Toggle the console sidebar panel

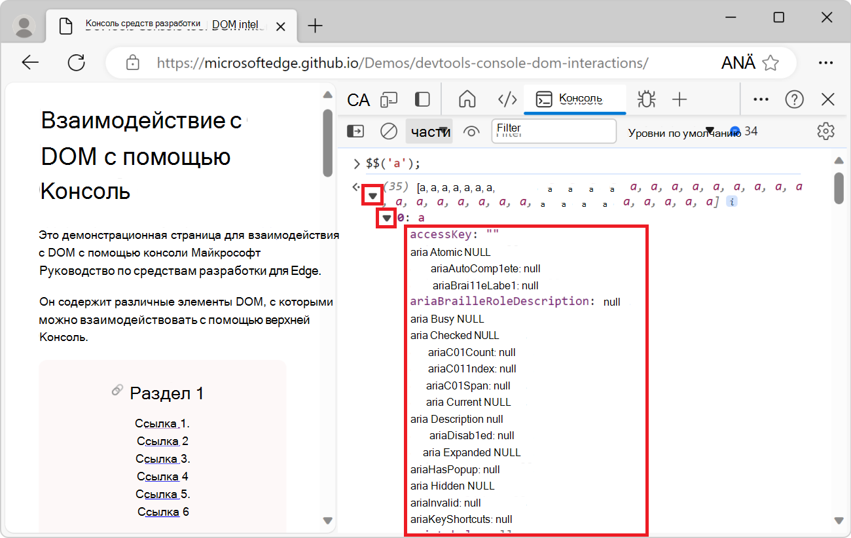pos(355,131)
